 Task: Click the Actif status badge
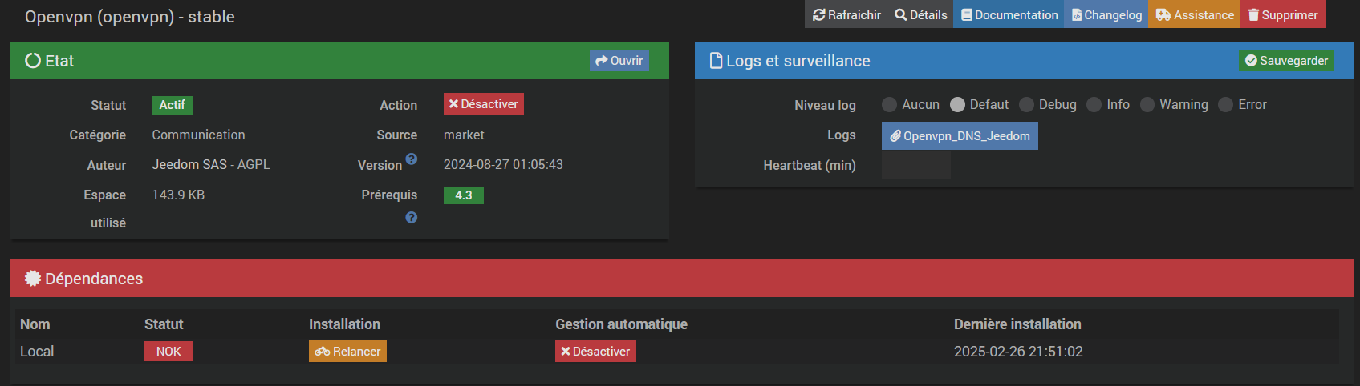[172, 105]
